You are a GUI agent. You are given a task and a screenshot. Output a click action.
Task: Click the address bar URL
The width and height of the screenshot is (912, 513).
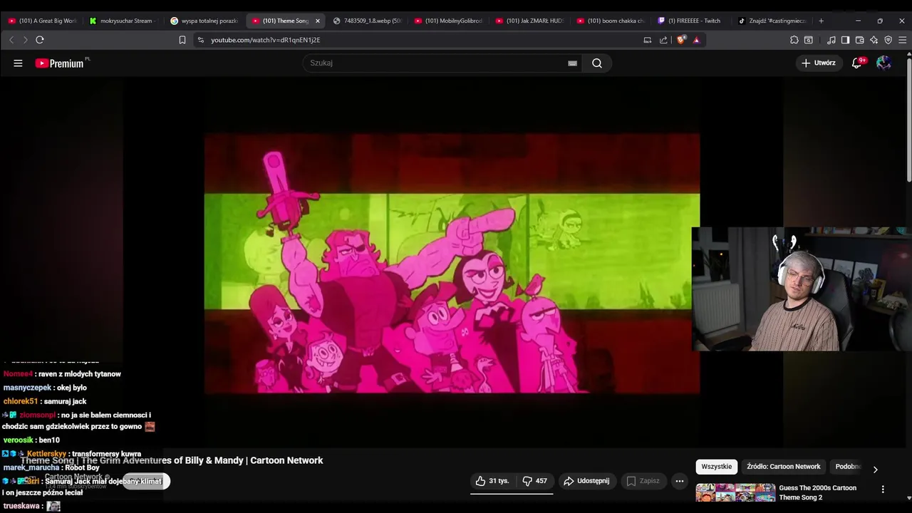(265, 40)
